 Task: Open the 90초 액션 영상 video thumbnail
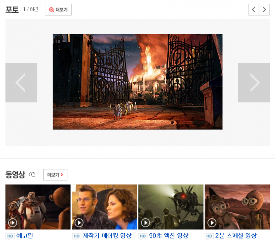(x=171, y=207)
